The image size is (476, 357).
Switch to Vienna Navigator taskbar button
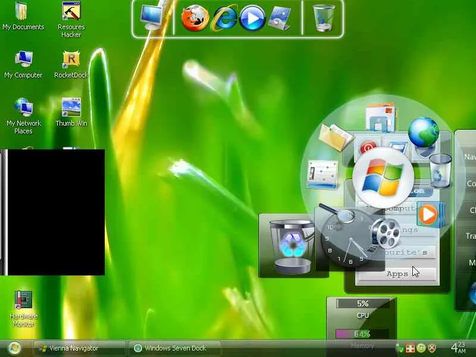click(x=80, y=348)
